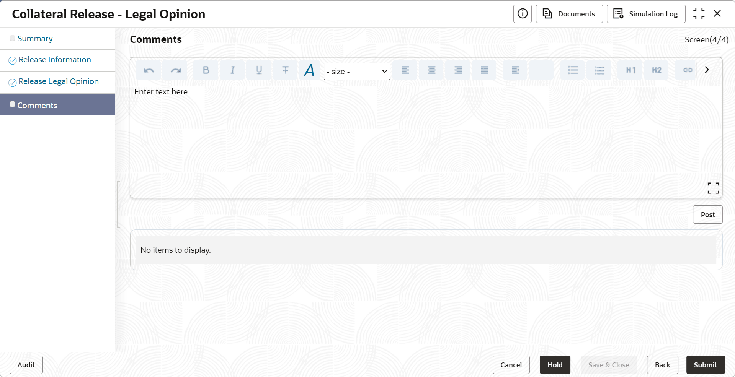The width and height of the screenshot is (735, 377).
Task: Insert a numbered list
Action: pyautogui.click(x=599, y=70)
